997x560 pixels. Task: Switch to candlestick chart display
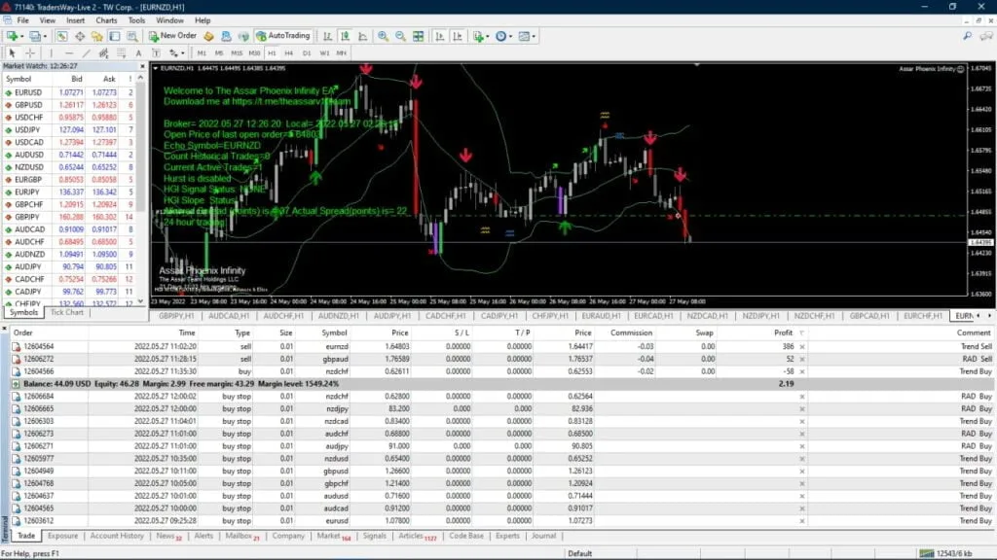pyautogui.click(x=346, y=36)
